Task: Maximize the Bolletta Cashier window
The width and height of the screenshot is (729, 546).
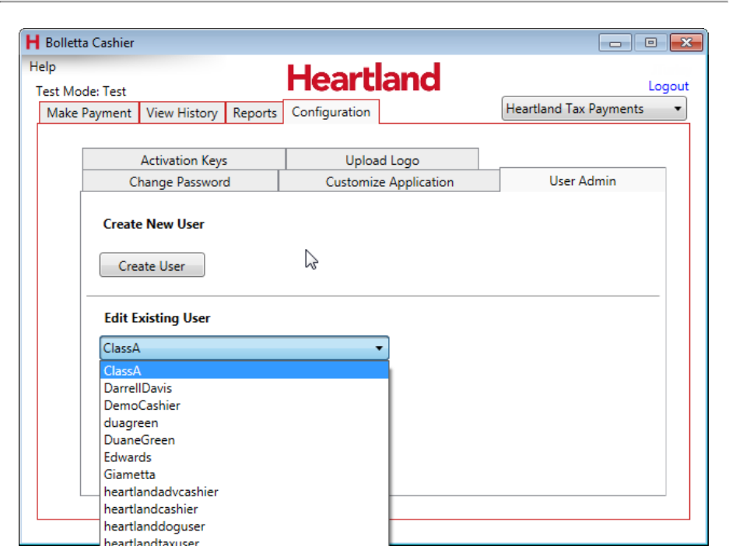Action: pos(650,43)
